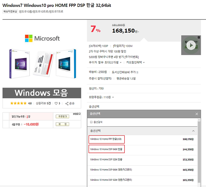Viewport: 206px width, 187px height.
Task: Click the 144,350원 option price
Action: [188, 149]
